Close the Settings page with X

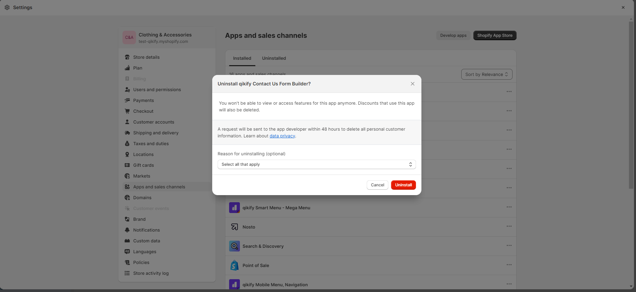623,7
